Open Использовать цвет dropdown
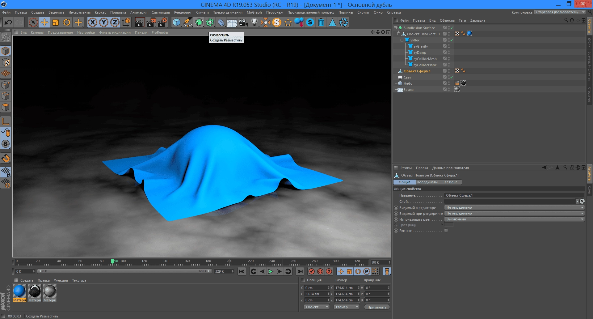The width and height of the screenshot is (593, 319). (x=514, y=219)
